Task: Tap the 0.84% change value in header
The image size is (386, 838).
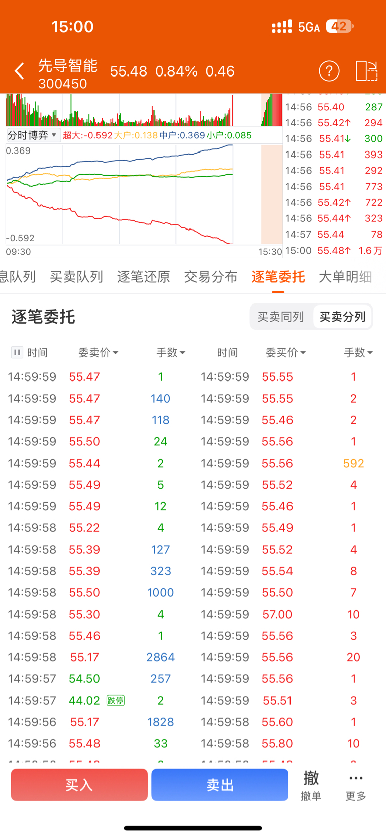Action: click(x=176, y=71)
